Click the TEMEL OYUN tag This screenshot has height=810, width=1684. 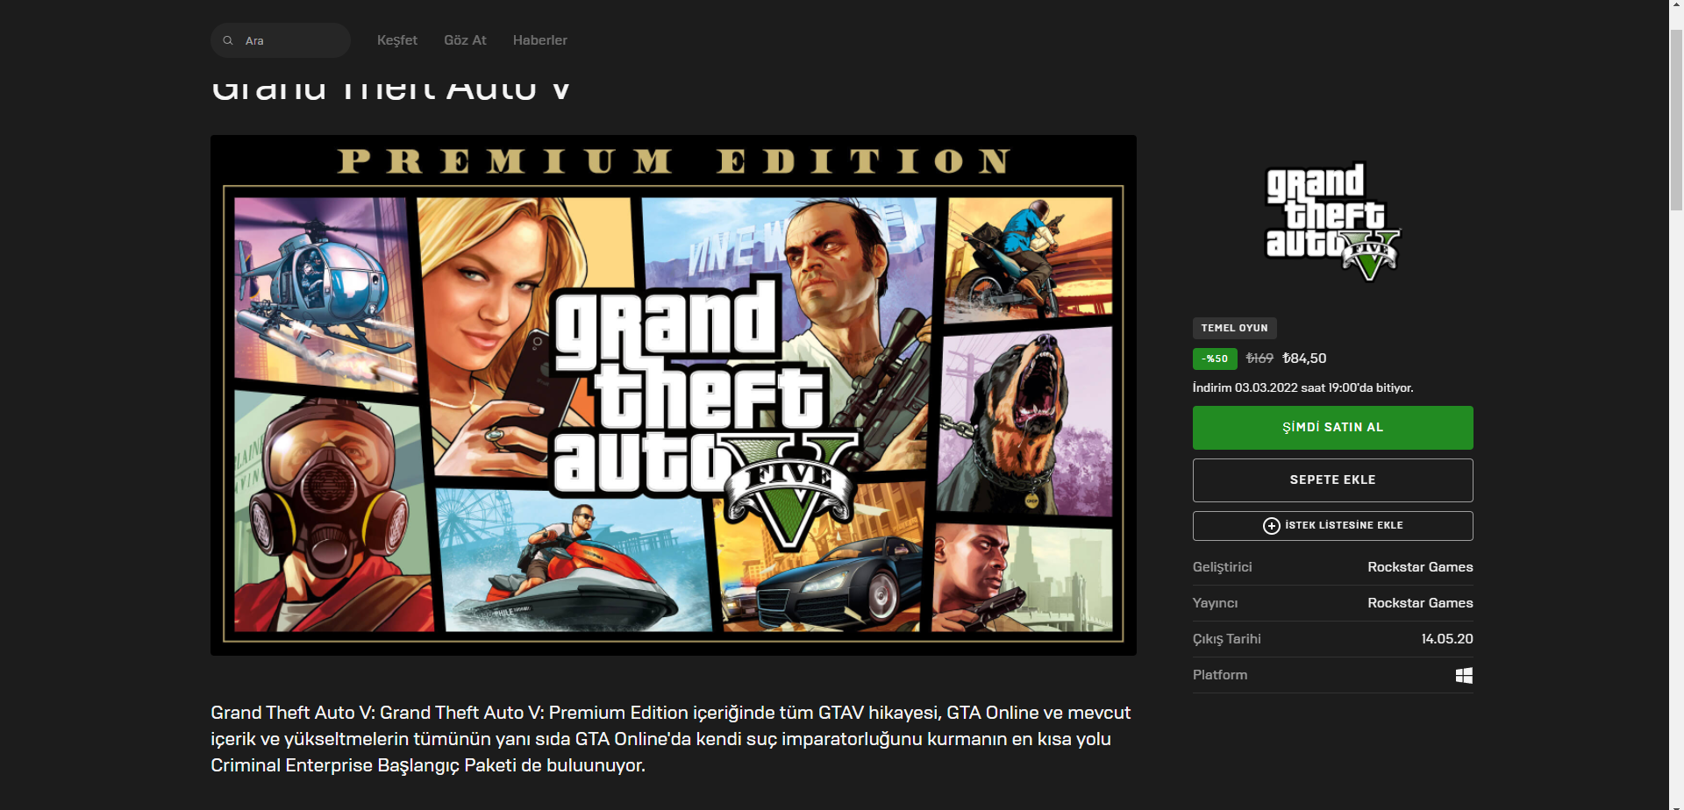pyautogui.click(x=1234, y=328)
